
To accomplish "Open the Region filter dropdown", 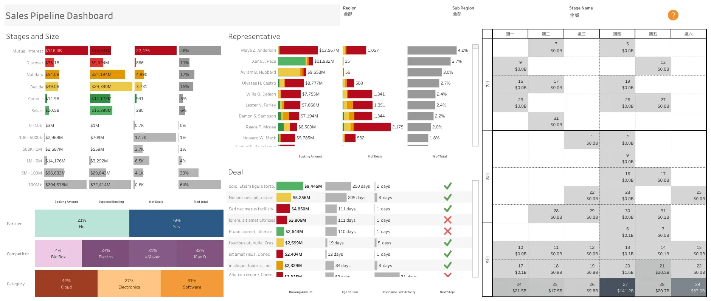I will 393,14.
